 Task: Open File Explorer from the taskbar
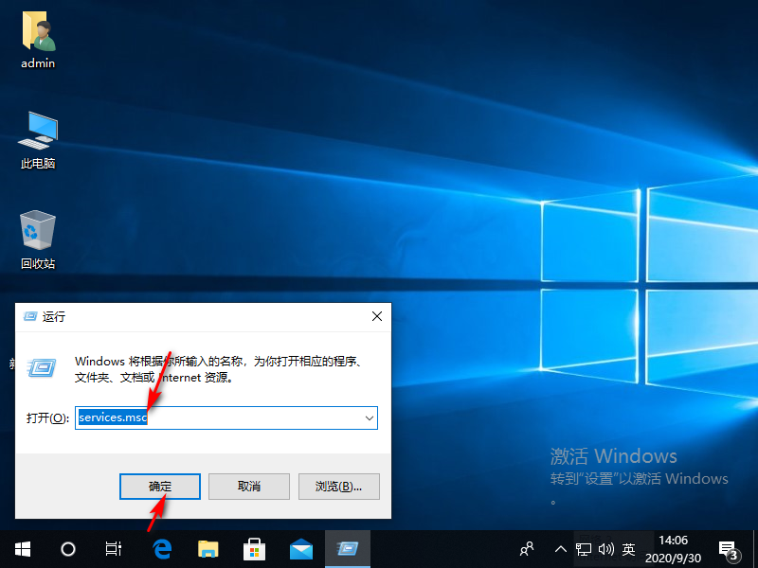click(x=208, y=548)
